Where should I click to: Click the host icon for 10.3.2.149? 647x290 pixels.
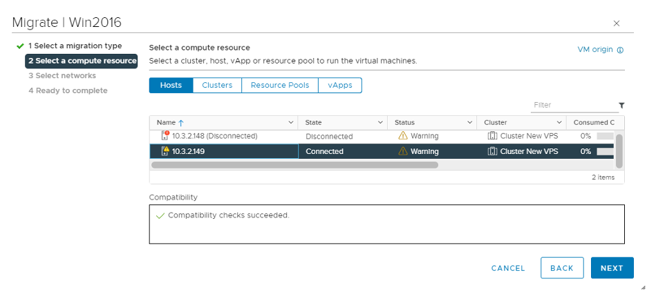coord(165,151)
